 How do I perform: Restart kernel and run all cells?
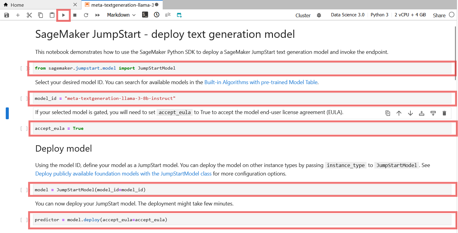tap(98, 15)
